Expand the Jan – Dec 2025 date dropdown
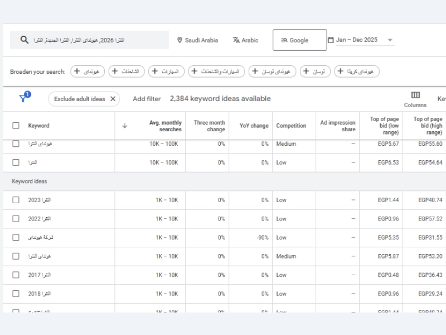Viewport: 446px width, 335px height. (390, 40)
